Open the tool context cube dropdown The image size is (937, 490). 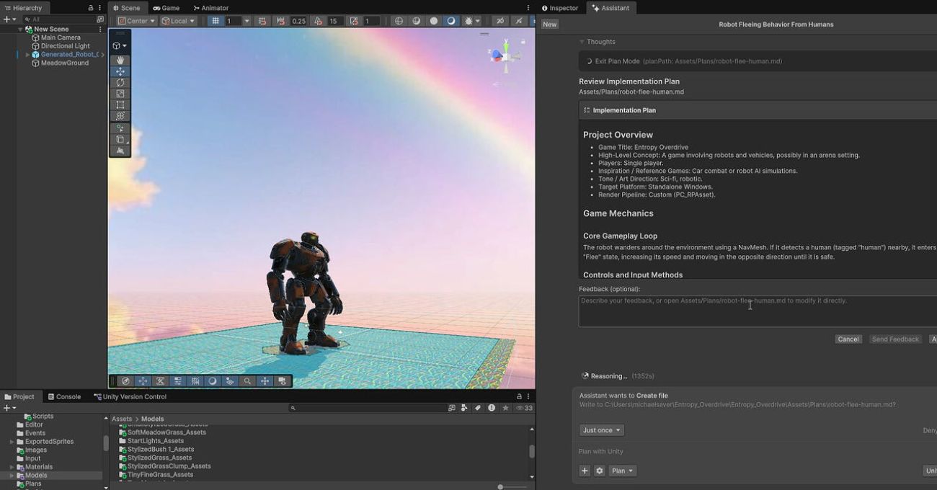coord(120,45)
